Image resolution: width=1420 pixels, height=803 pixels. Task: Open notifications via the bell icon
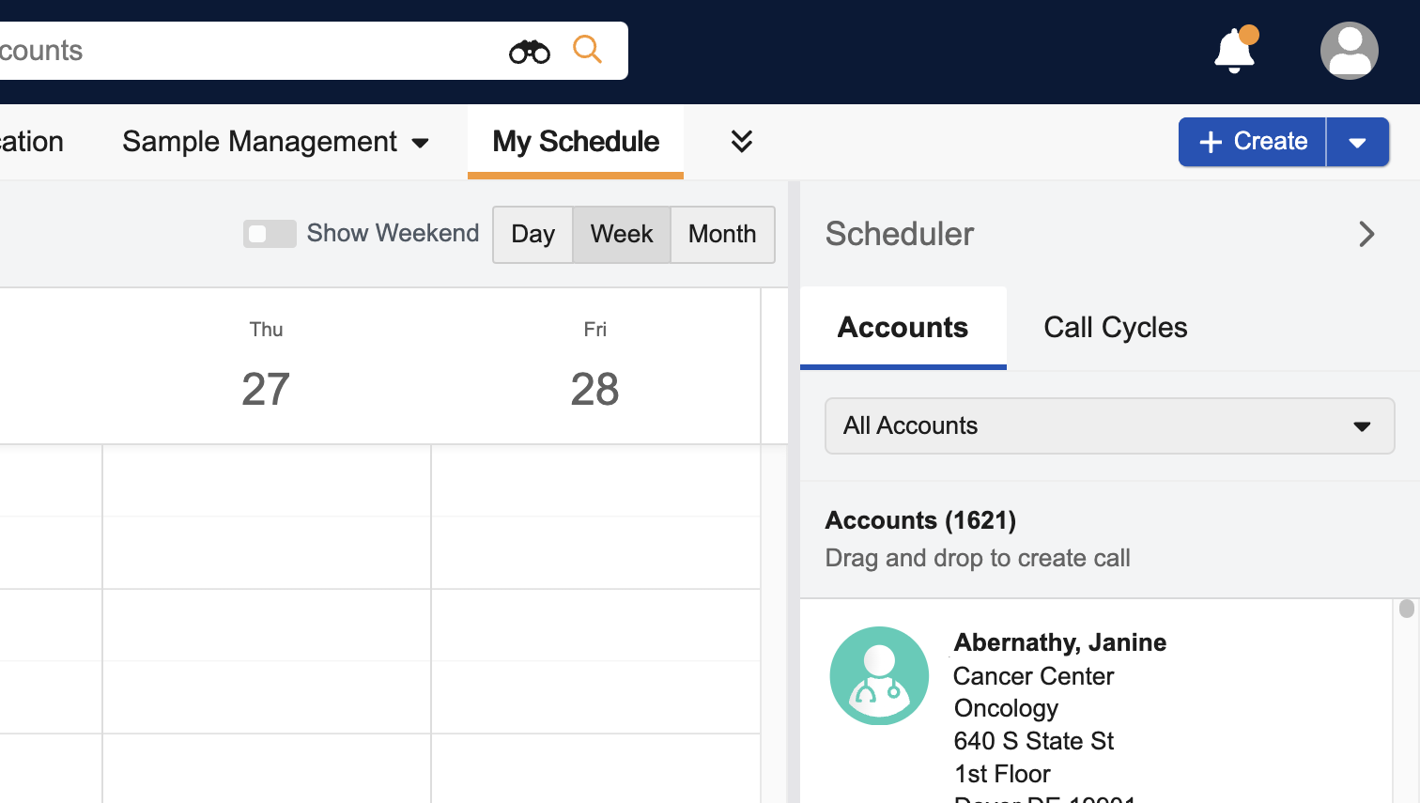click(1234, 51)
